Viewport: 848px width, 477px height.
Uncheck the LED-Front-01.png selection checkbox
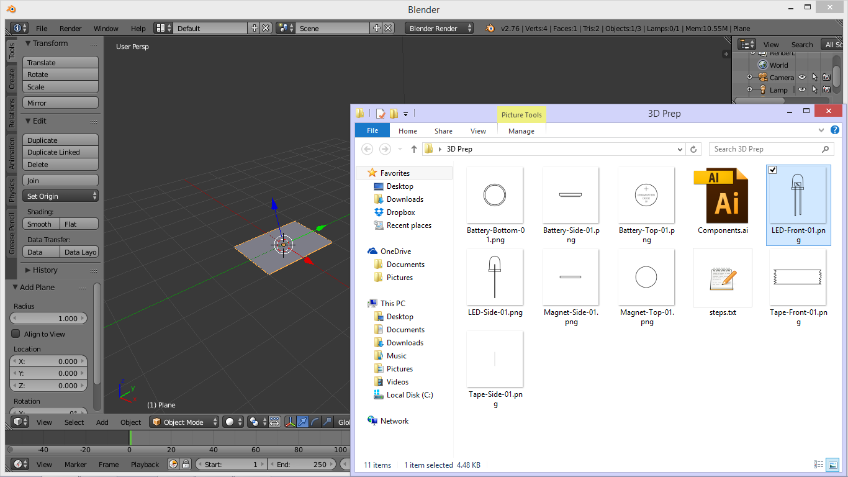pyautogui.click(x=773, y=170)
